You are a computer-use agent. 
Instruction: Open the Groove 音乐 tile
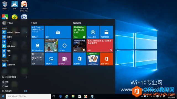[93, 32]
